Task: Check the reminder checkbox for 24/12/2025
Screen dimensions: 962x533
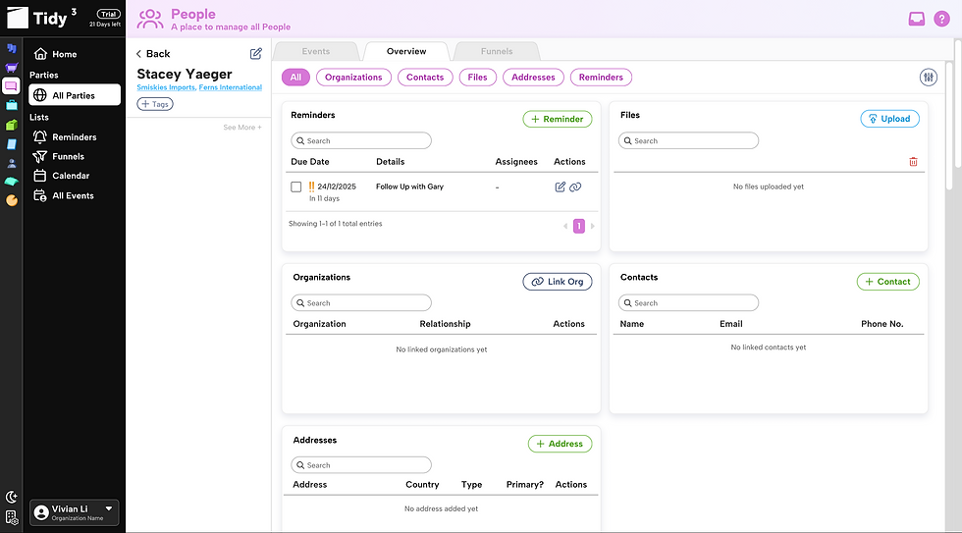Action: point(295,187)
